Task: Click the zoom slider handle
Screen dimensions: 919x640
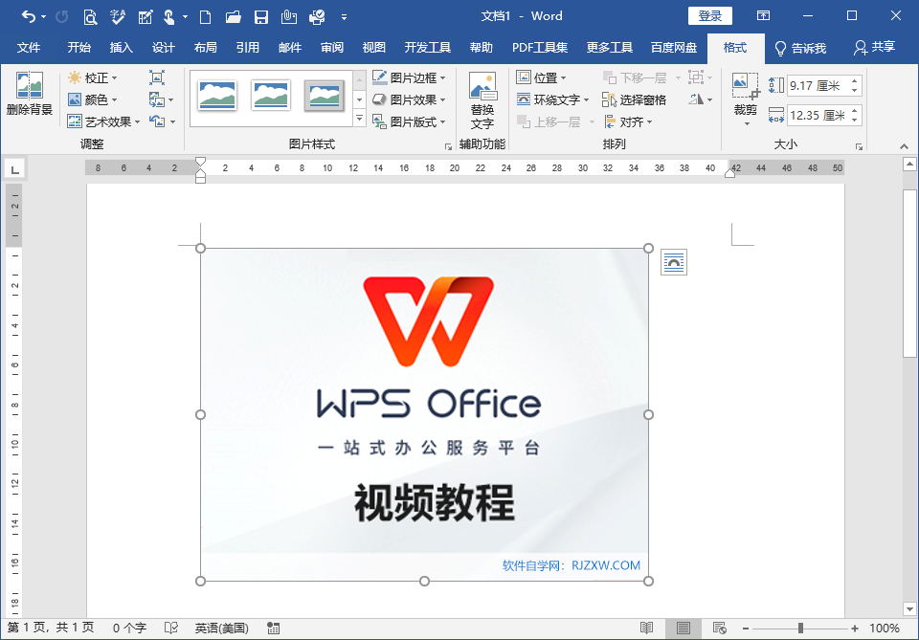Action: pos(800,629)
